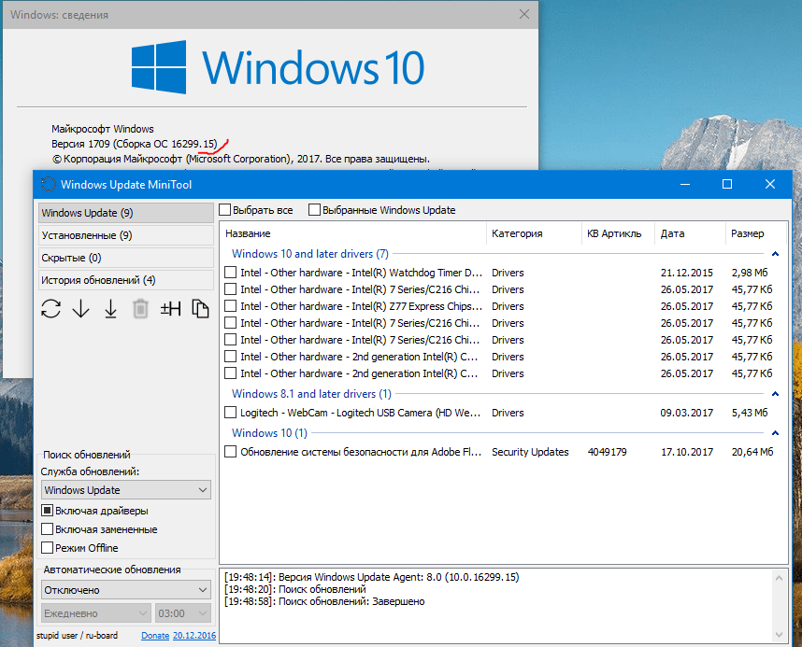Switch to the 'Скрытые (0)' tab

click(x=126, y=258)
